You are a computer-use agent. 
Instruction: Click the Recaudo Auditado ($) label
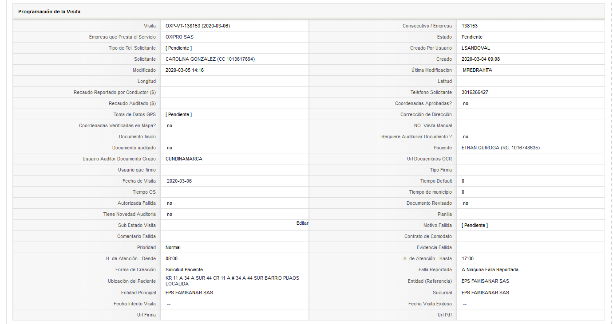[x=132, y=103]
